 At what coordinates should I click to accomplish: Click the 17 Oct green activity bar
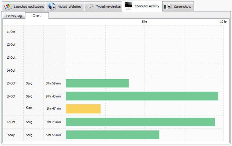click(x=140, y=122)
